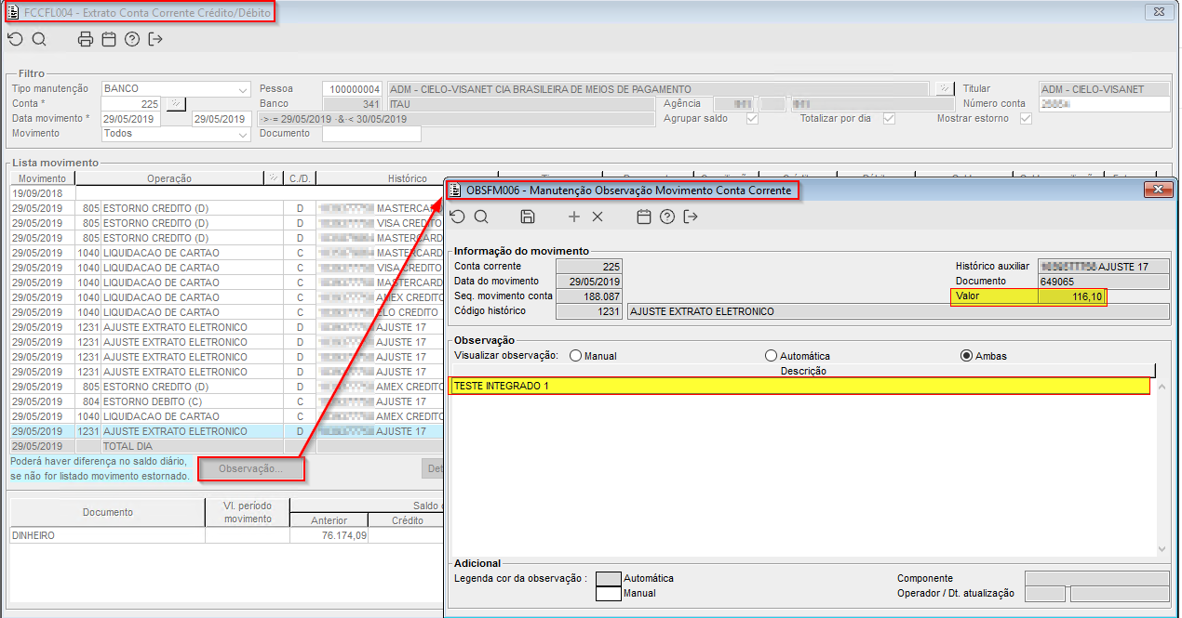
Task: Click the Seq. movimento conta value 188.087
Action: click(588, 296)
